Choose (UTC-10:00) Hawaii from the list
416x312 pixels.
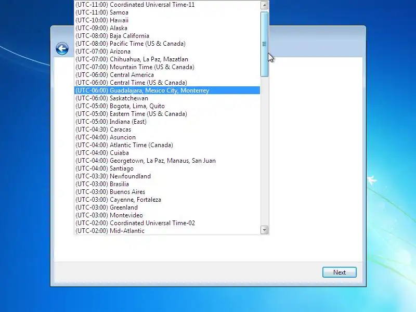click(x=167, y=20)
